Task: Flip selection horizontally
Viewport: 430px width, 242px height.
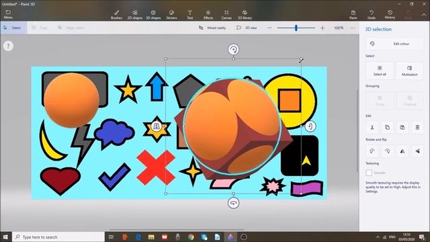Action: pos(402,151)
